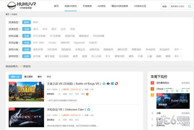
Task: Filter language by 日文
Action: (63, 29)
